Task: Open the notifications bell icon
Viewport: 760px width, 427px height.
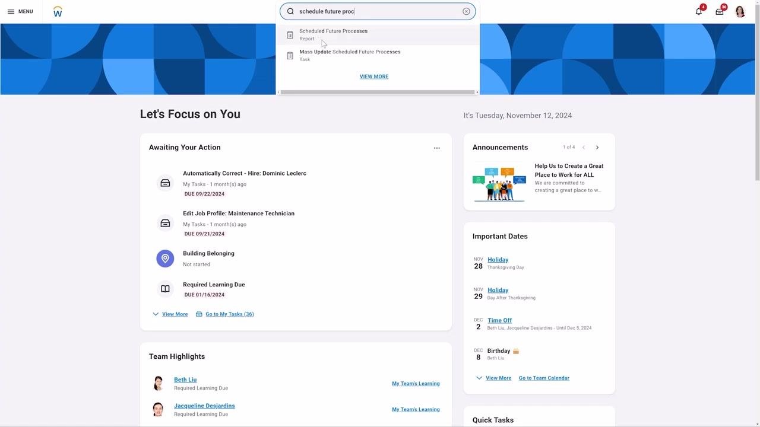Action: [x=699, y=11]
